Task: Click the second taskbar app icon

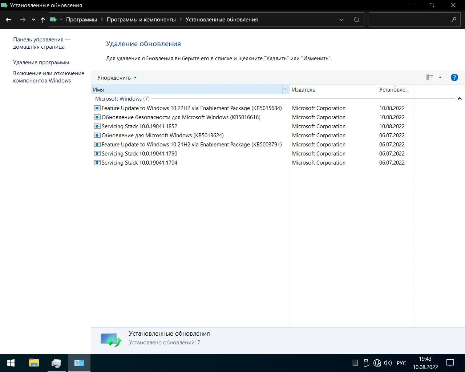Action: pos(57,363)
